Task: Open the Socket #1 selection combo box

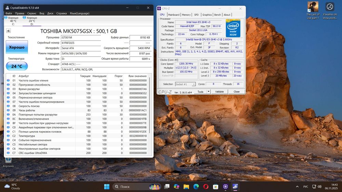Action: click(x=185, y=84)
